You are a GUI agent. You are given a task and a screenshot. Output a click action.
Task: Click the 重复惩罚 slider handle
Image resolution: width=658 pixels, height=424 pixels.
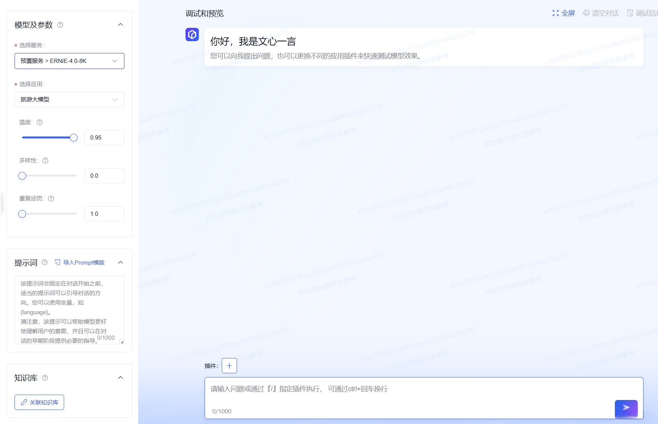pyautogui.click(x=22, y=214)
